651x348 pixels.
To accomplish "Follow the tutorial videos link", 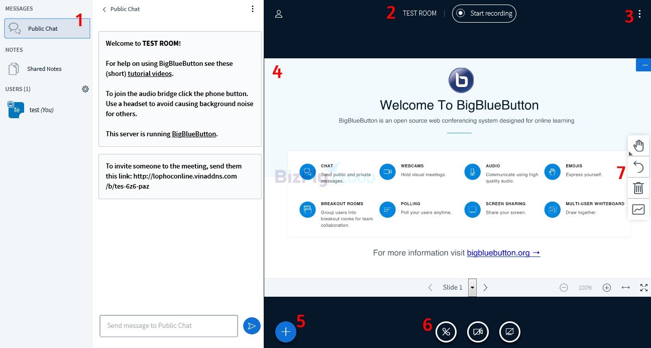I will (x=150, y=73).
